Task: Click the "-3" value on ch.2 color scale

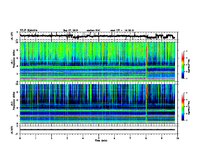Action: point(186,93)
